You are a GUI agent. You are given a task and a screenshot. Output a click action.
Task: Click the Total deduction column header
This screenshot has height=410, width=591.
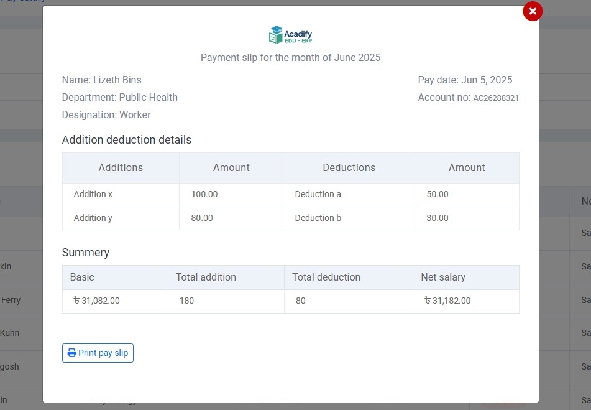326,277
